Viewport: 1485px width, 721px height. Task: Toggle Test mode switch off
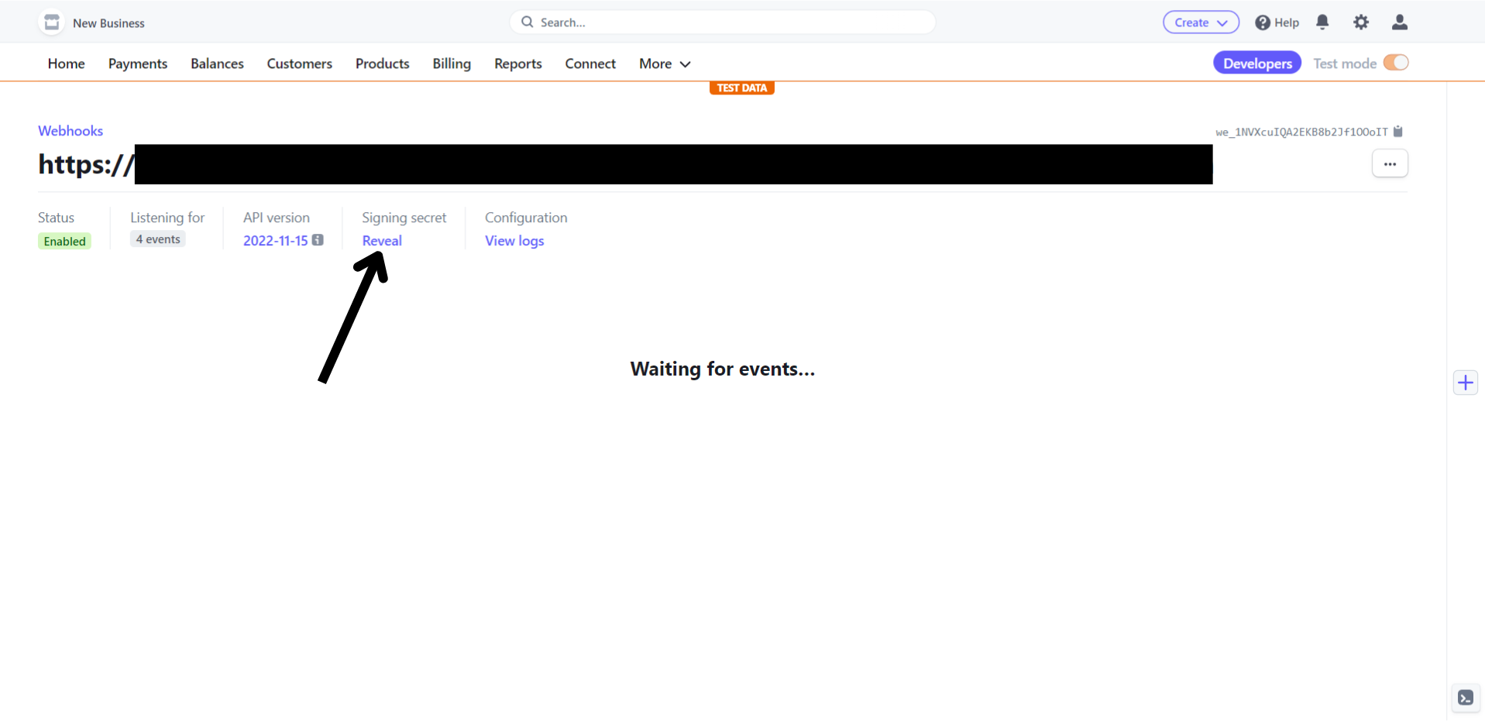click(x=1395, y=63)
